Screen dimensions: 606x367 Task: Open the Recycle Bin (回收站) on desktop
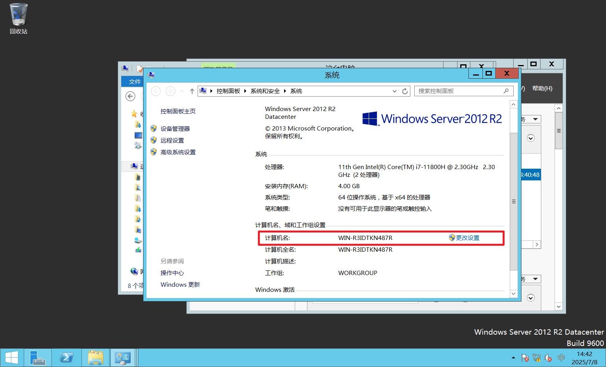18,18
